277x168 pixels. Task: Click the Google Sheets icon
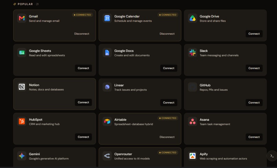tap(22, 53)
